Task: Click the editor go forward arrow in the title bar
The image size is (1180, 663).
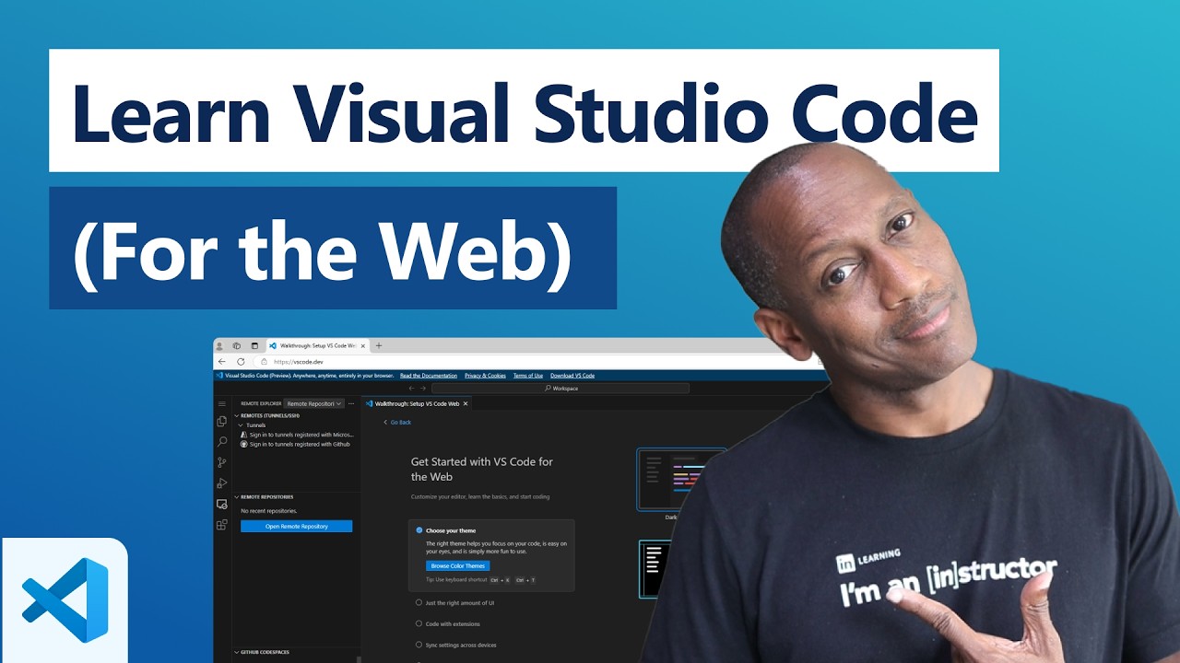Action: pyautogui.click(x=423, y=389)
